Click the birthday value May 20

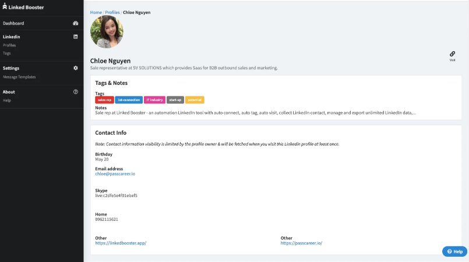tap(102, 159)
